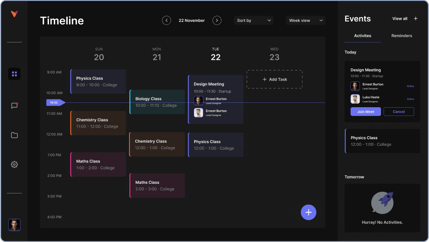Switch to the Reminders tab
429x242 pixels.
point(401,36)
